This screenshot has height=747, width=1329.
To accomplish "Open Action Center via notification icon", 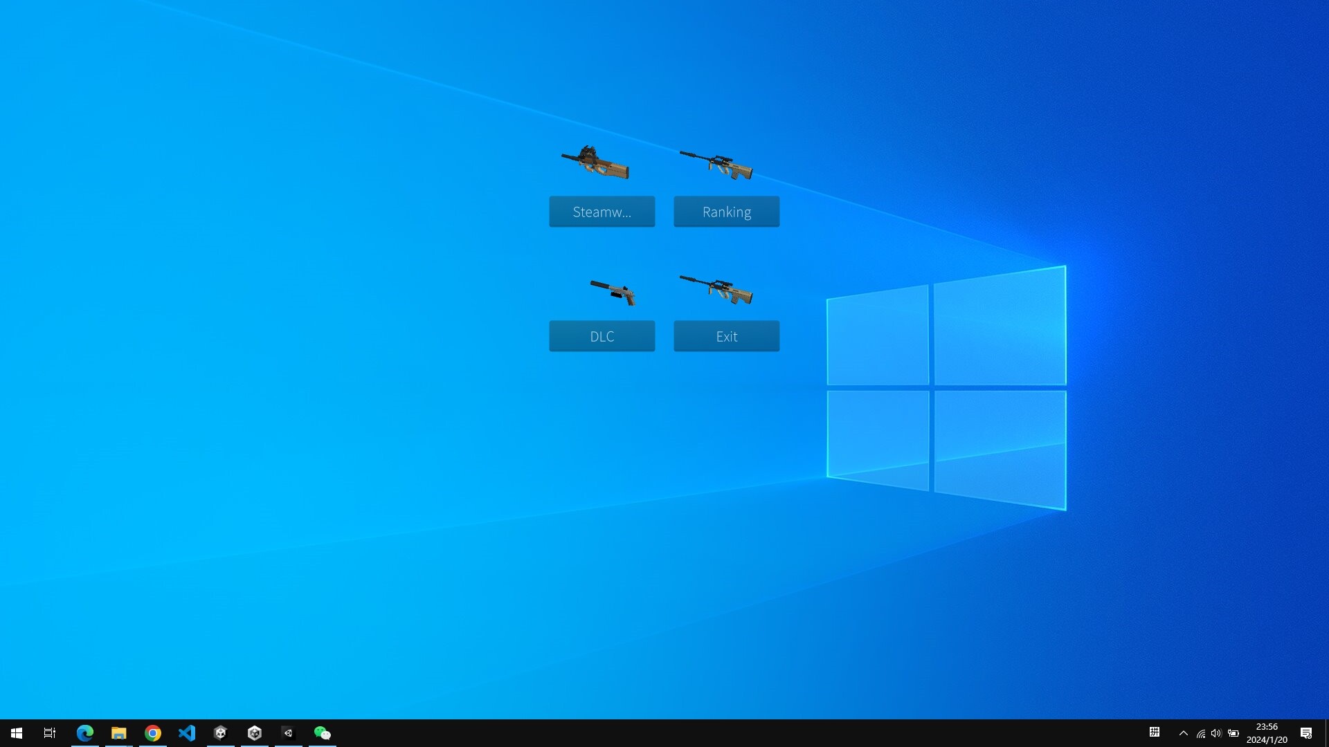I will click(1307, 732).
